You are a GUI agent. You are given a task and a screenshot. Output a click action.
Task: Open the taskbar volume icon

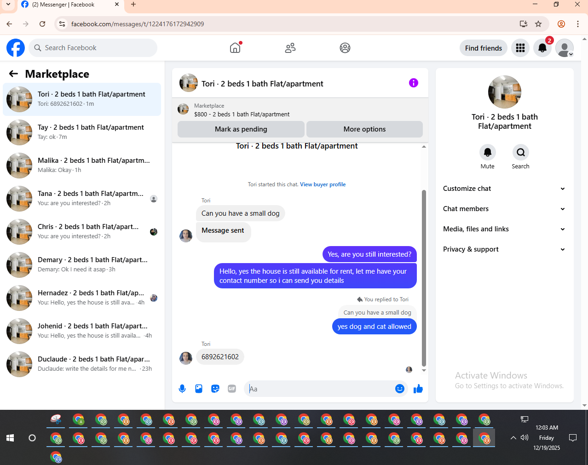pyautogui.click(x=525, y=438)
